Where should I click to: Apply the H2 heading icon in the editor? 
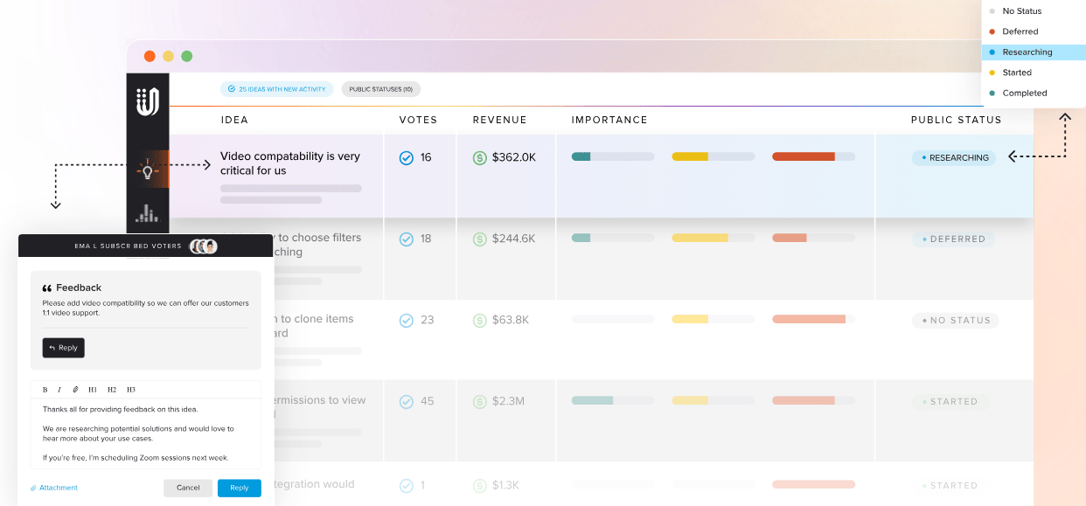[x=110, y=389]
